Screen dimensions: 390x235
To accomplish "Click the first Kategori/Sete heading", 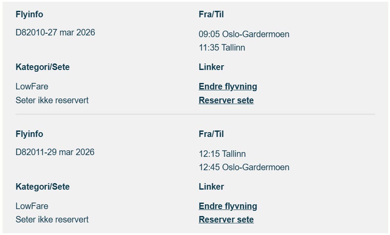I will (x=43, y=67).
